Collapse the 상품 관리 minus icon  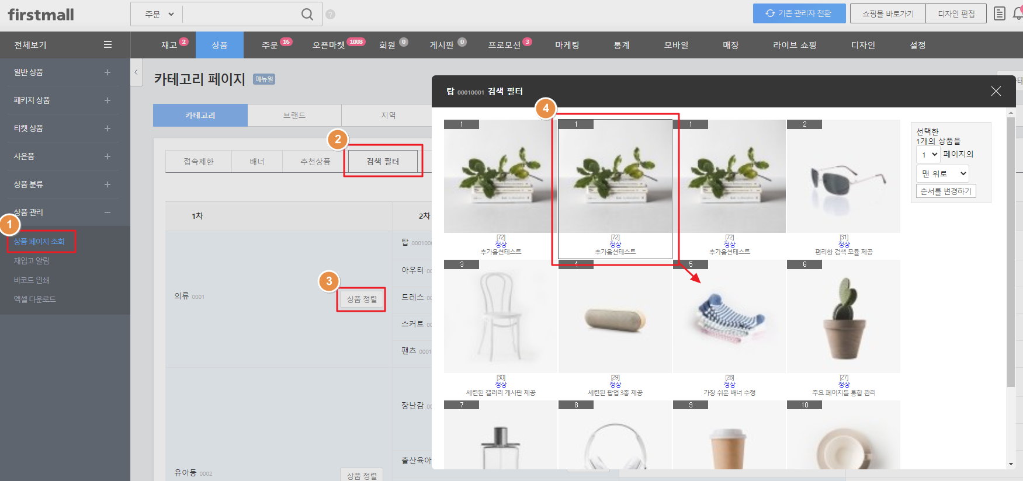click(107, 212)
